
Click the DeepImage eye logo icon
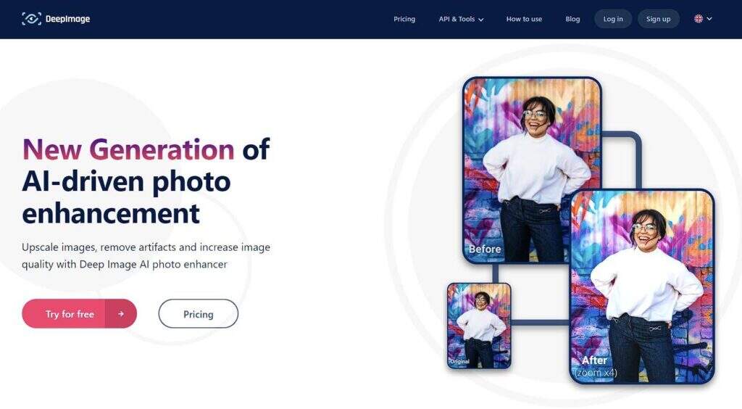point(31,19)
